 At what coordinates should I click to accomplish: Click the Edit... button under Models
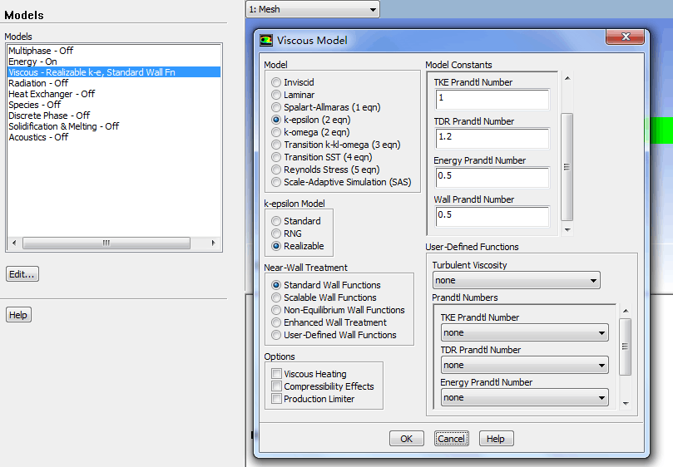(22, 274)
